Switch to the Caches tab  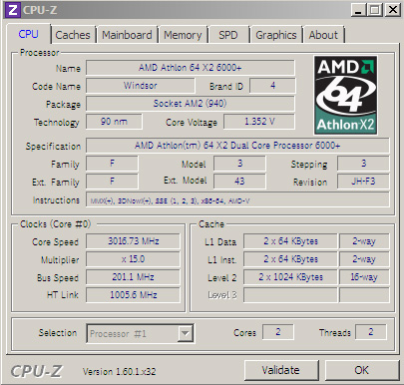click(x=73, y=35)
